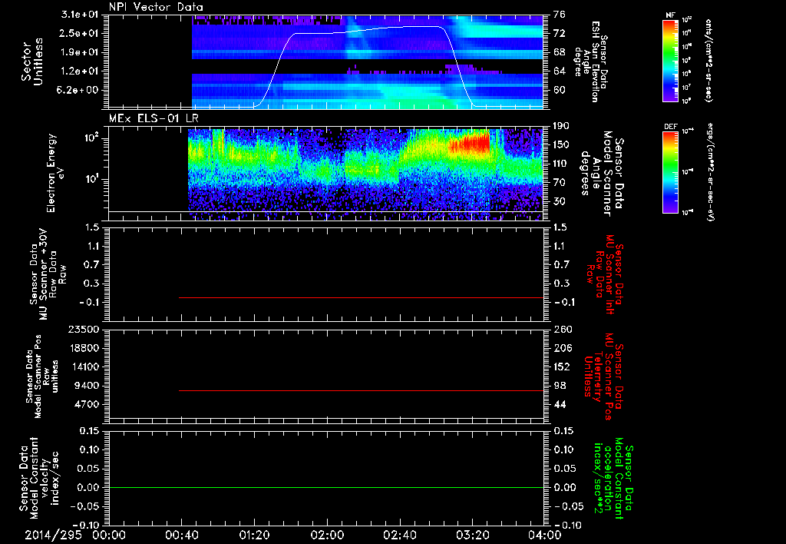Click the white Sun Elevation curve plateau
786x544 pixels.
(x=368, y=30)
